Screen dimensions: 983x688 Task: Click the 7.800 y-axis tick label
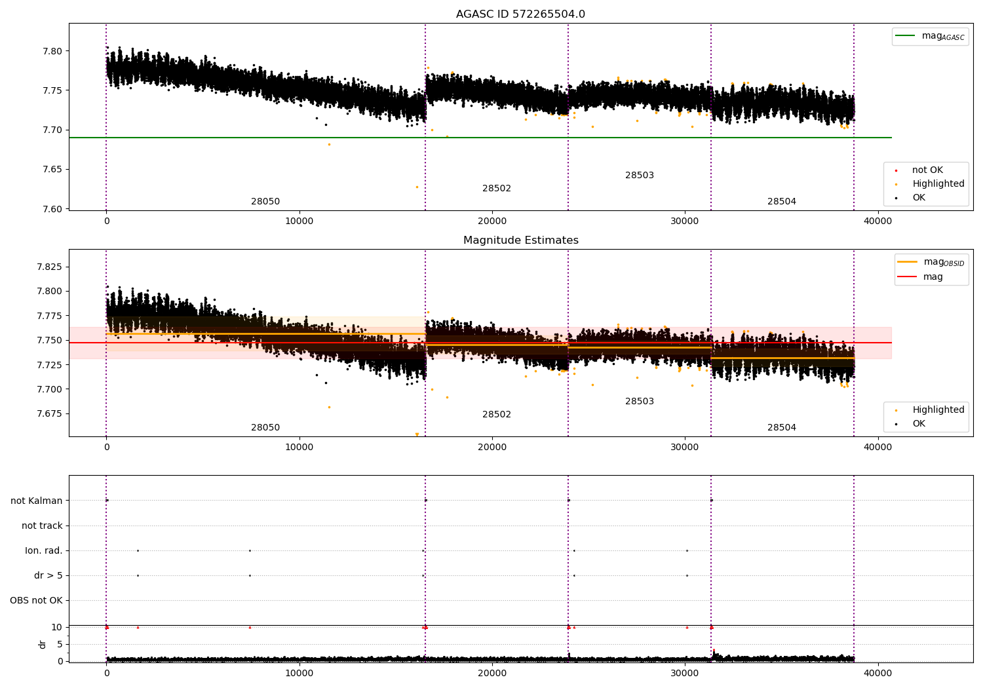49,292
